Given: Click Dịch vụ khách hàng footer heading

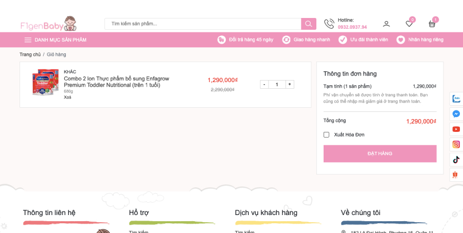Looking at the screenshot, I should point(266,212).
